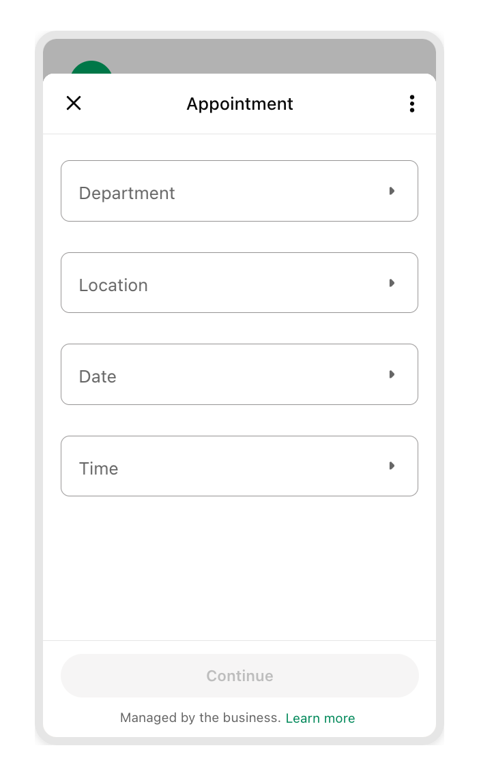Select the "Date" placeholder label

pos(98,376)
